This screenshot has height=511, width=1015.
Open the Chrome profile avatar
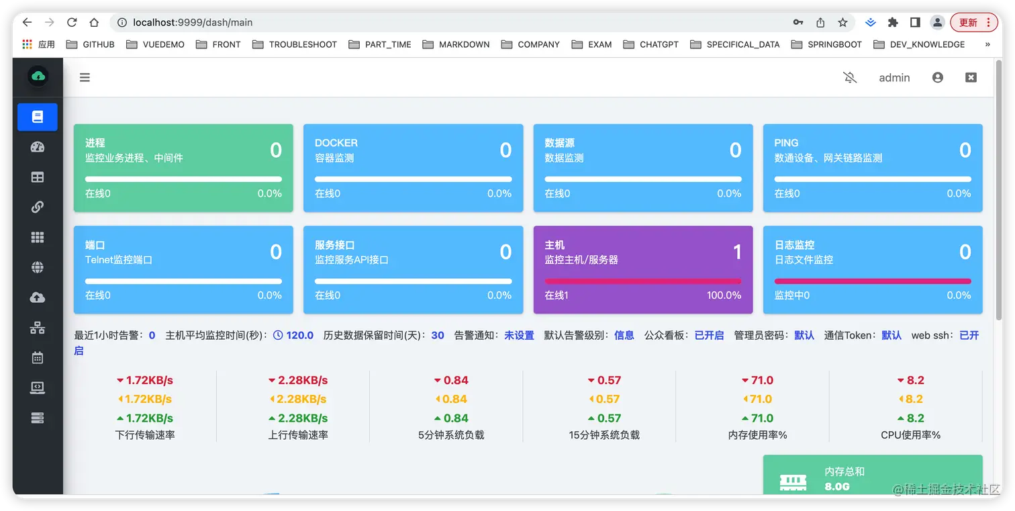click(937, 22)
